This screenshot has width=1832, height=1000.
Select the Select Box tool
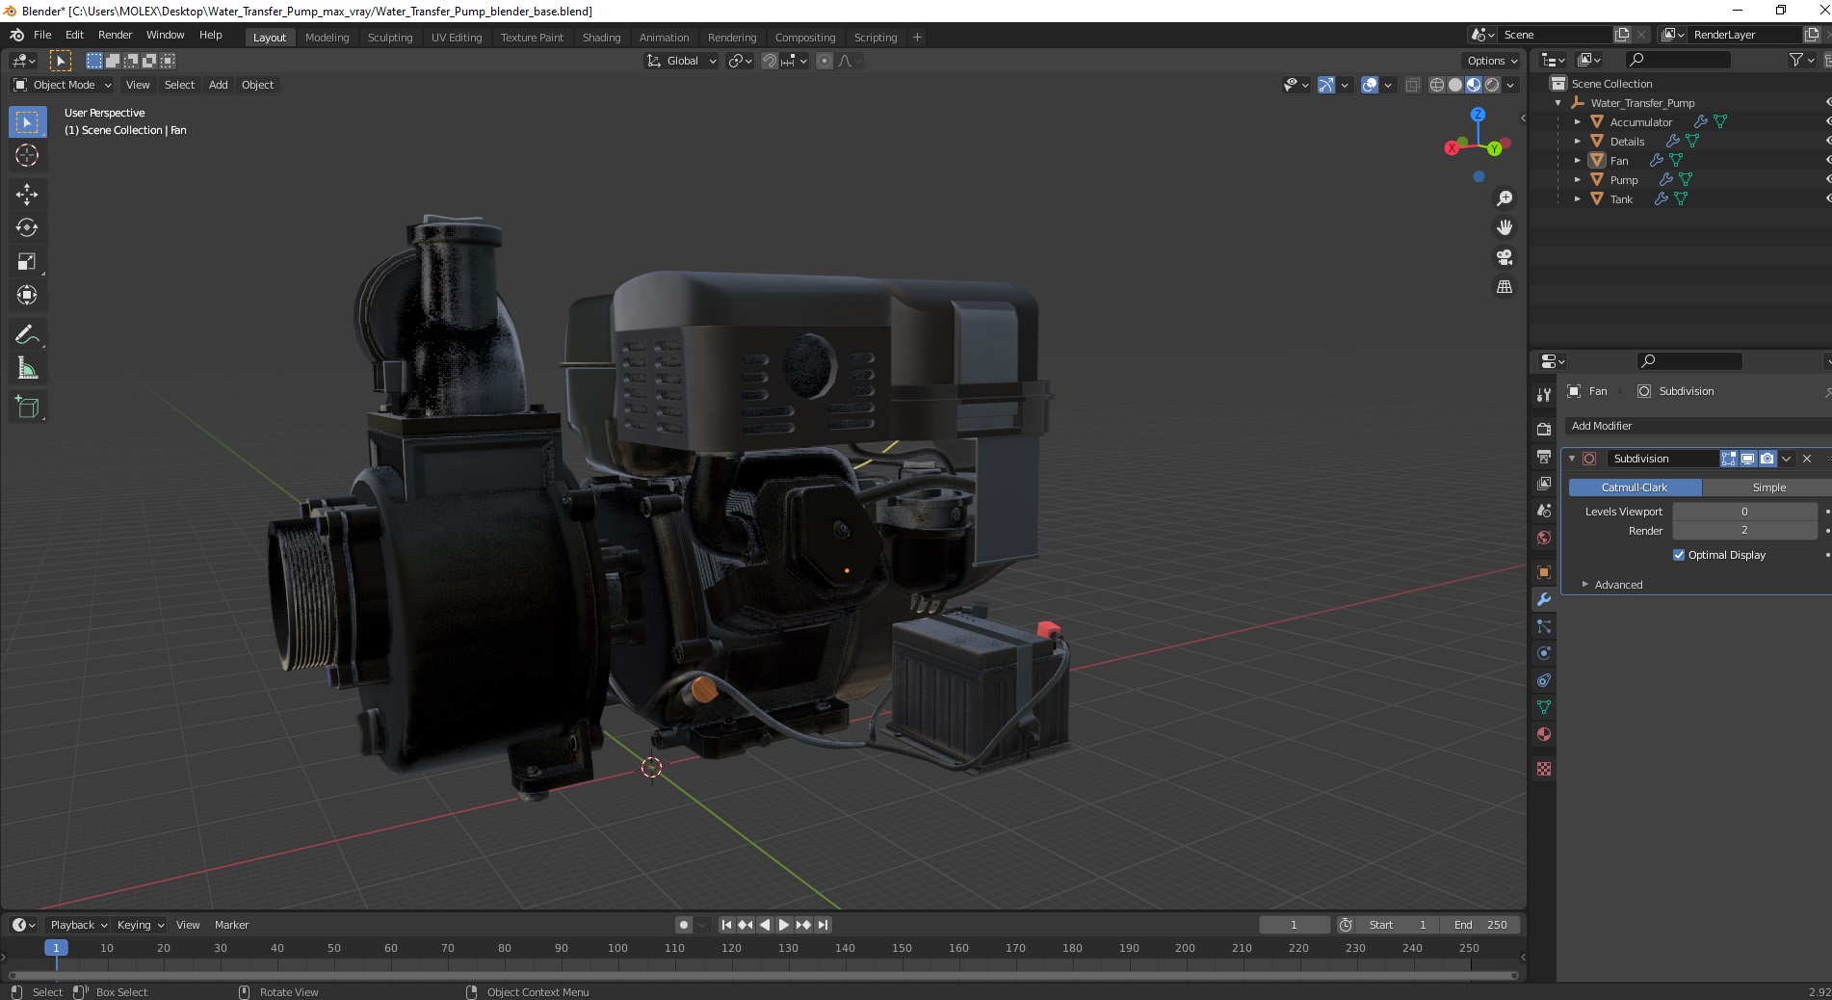coord(27,122)
